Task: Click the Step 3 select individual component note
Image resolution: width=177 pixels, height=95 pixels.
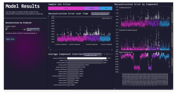Action: pyautogui.click(x=93, y=55)
